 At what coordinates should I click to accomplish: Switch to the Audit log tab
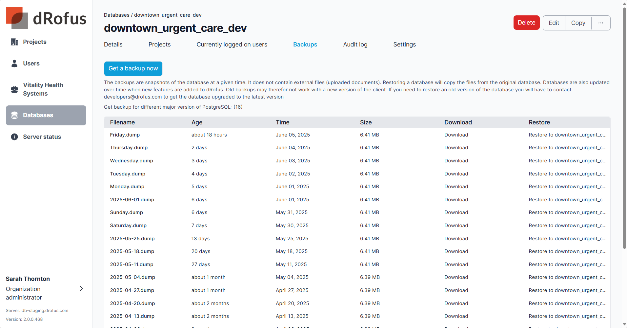click(x=355, y=45)
